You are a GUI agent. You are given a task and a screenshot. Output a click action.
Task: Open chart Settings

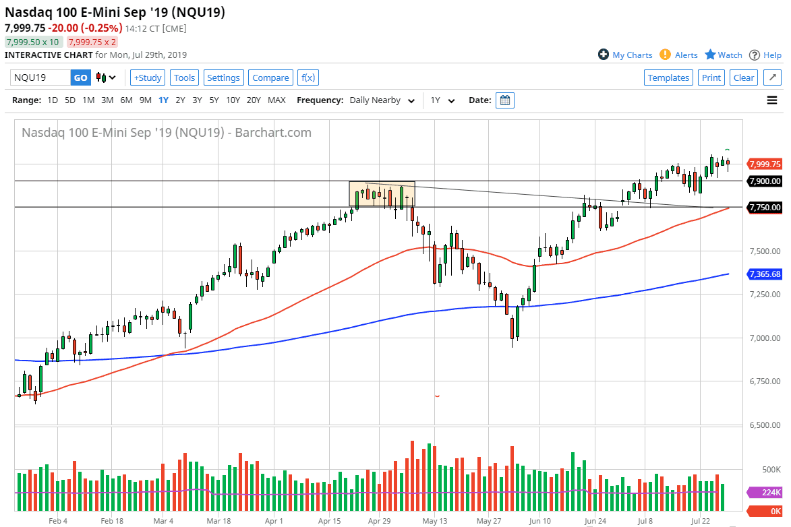coord(223,77)
